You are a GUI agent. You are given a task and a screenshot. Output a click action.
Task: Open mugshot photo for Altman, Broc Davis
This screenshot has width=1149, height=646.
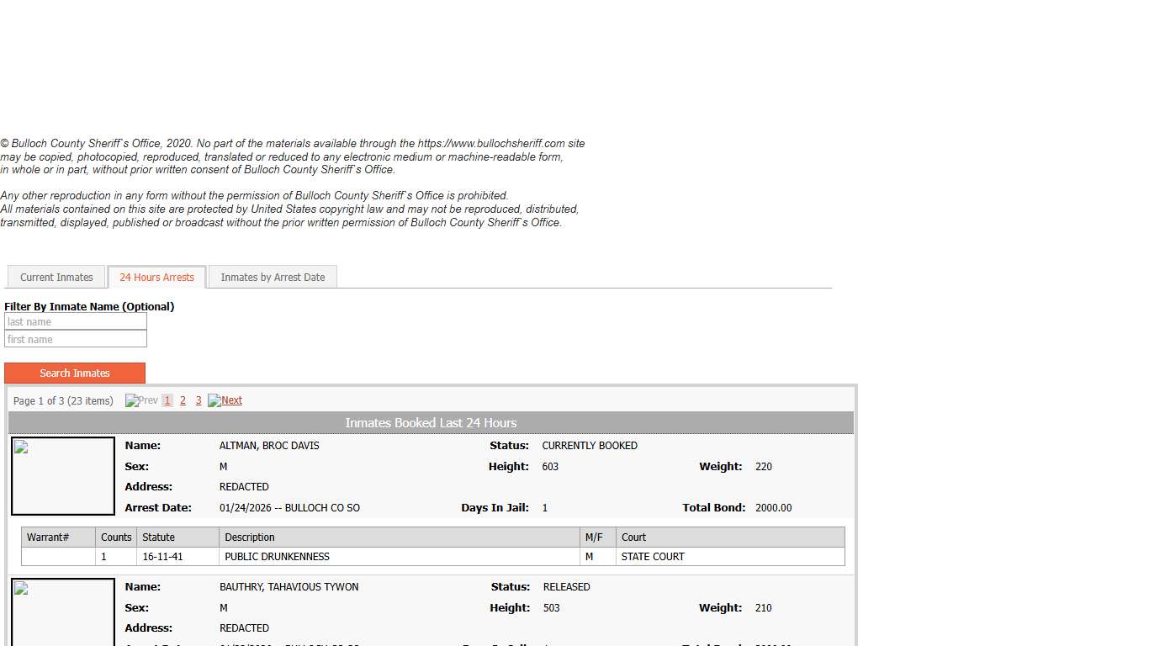(63, 475)
